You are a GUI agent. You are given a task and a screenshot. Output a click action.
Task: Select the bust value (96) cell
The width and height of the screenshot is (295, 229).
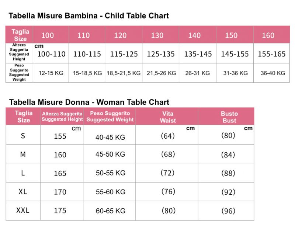point(228,211)
